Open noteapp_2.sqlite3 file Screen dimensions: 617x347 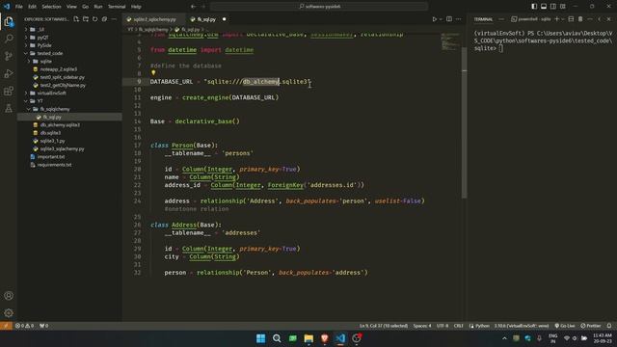click(59, 69)
